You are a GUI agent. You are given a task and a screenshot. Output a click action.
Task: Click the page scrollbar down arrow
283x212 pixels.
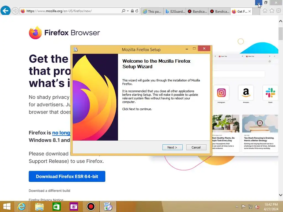tap(281, 195)
